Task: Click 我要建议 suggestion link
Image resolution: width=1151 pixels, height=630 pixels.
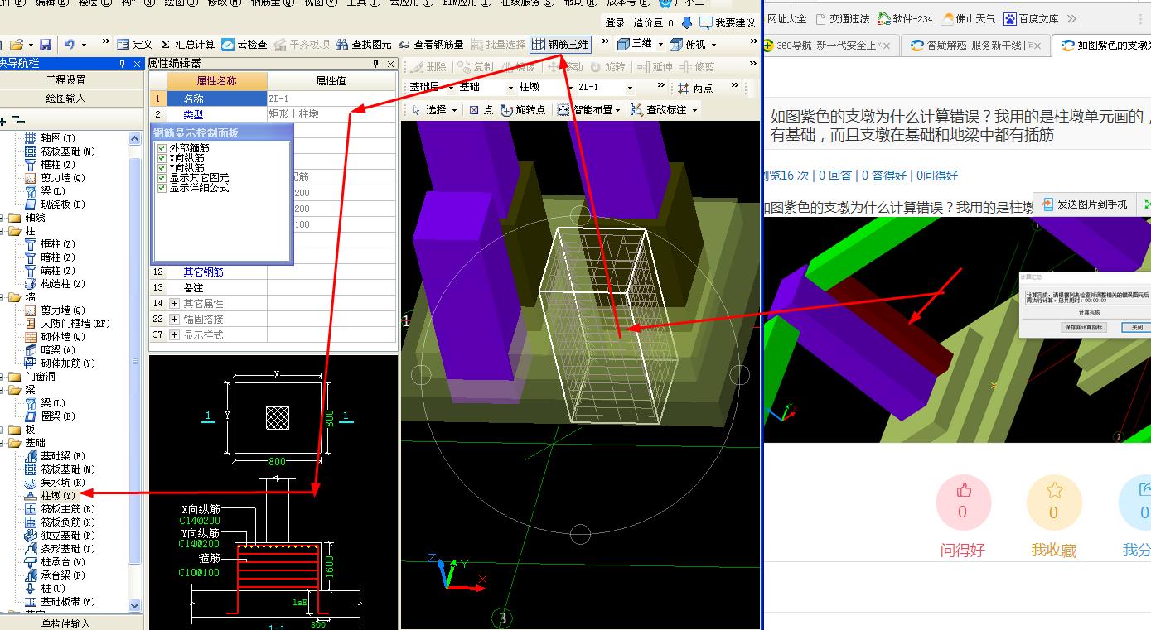Action: [728, 23]
